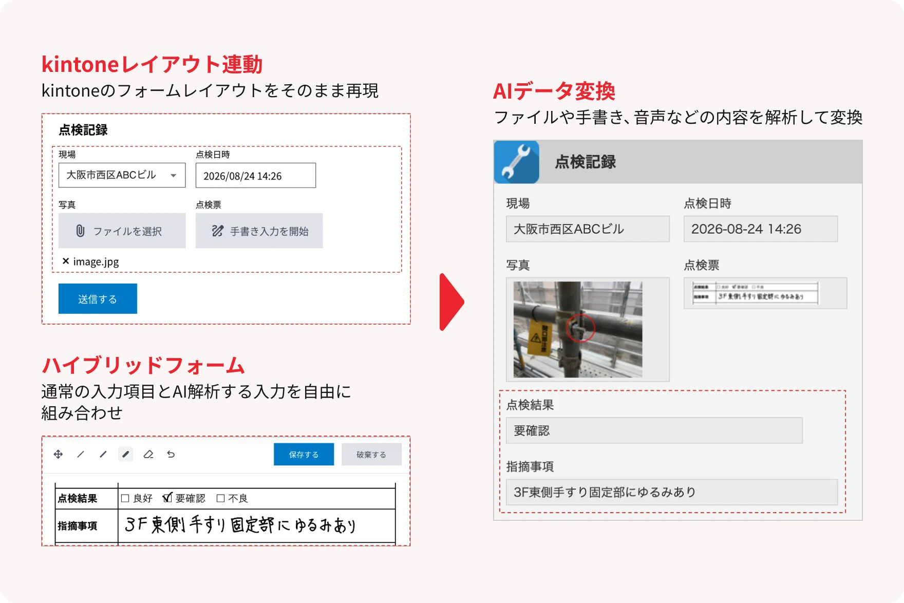Click the 点検日時 input showing 2026/08/24 14:26
Screen dimensions: 904x603
tap(256, 176)
